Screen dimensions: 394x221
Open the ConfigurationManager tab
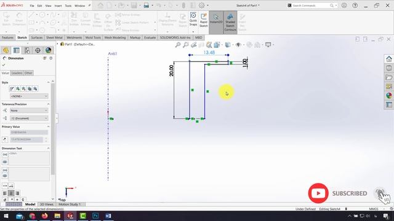click(27, 50)
